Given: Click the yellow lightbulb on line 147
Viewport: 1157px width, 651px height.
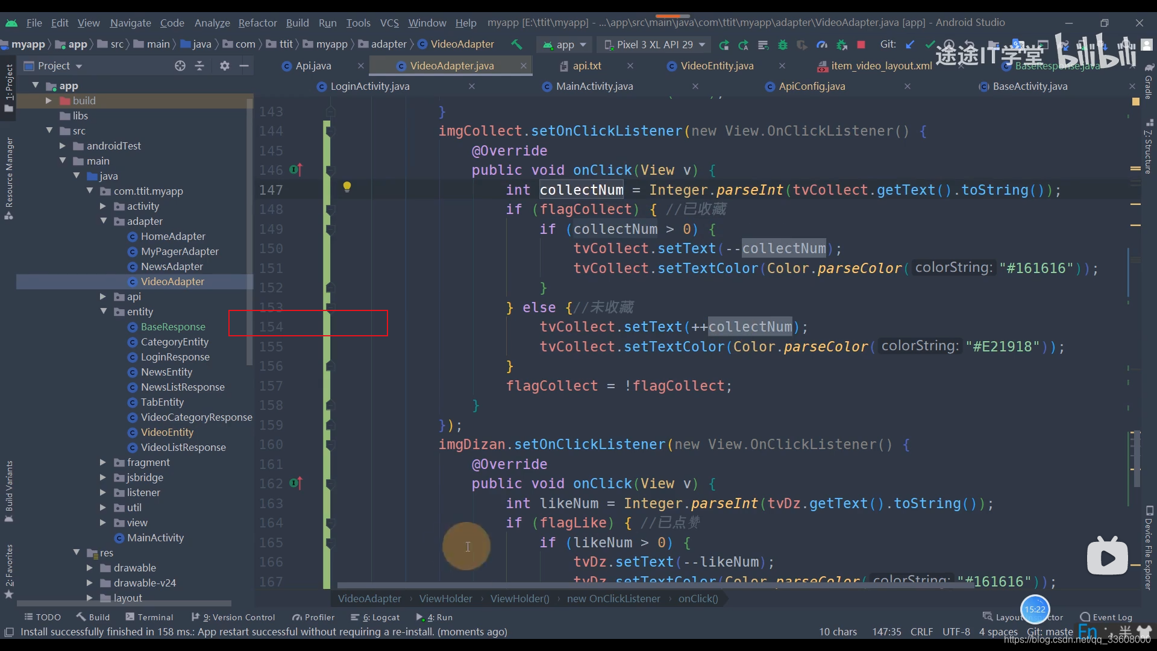Looking at the screenshot, I should [346, 187].
